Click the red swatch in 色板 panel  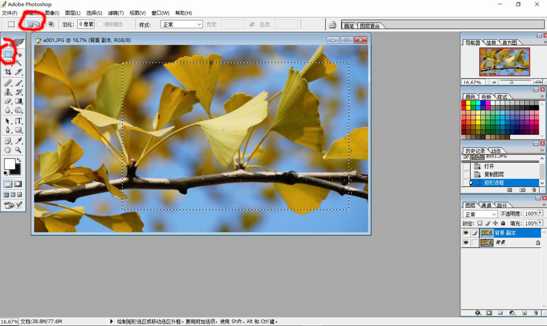point(464,103)
